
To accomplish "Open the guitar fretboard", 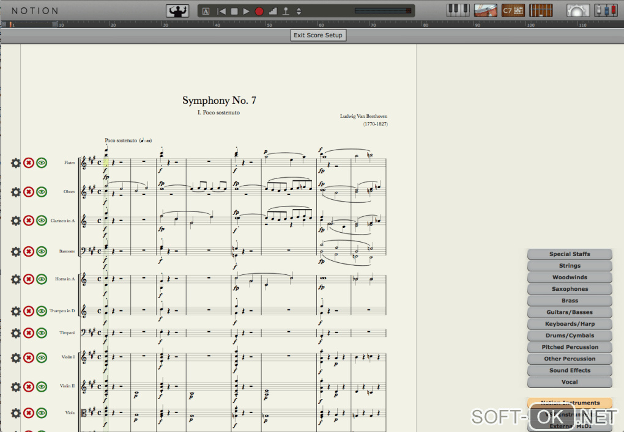I will coord(540,10).
